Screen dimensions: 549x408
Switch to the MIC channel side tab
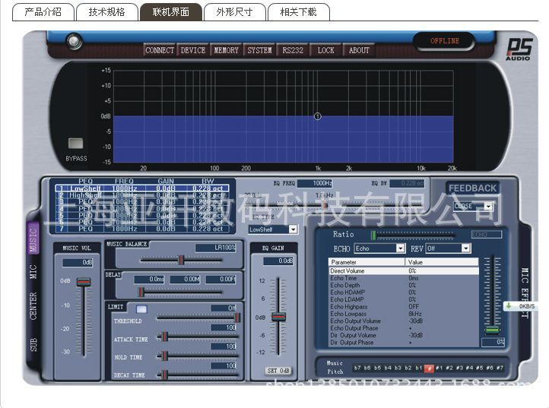pyautogui.click(x=33, y=273)
